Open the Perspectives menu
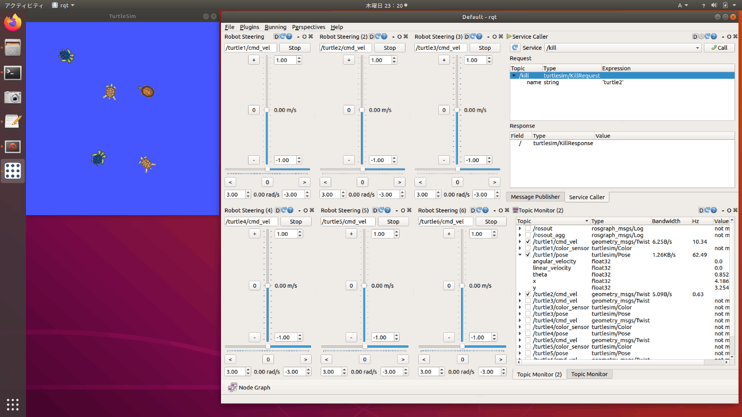 point(308,27)
